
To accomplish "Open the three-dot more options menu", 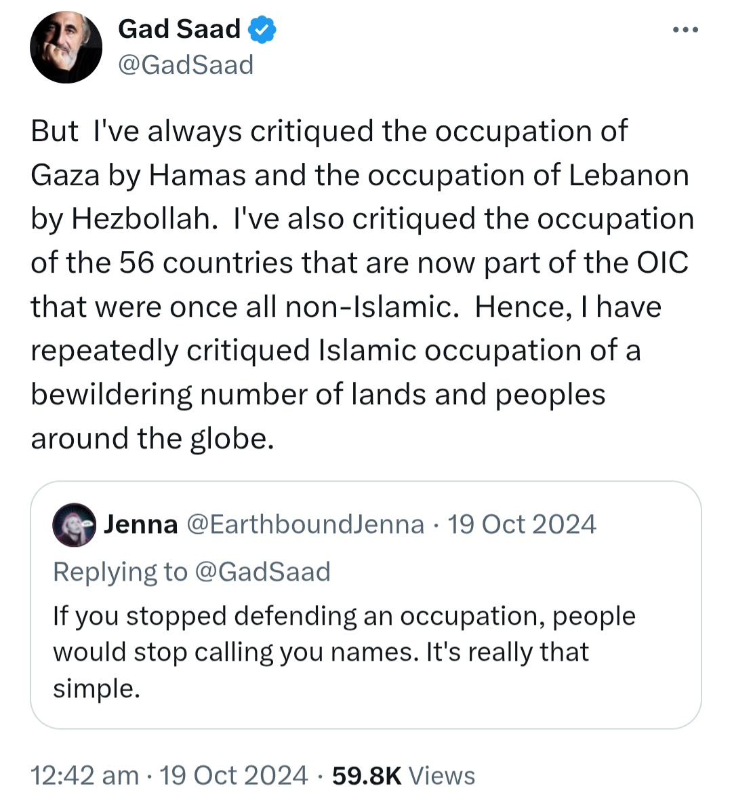I will pyautogui.click(x=685, y=30).
